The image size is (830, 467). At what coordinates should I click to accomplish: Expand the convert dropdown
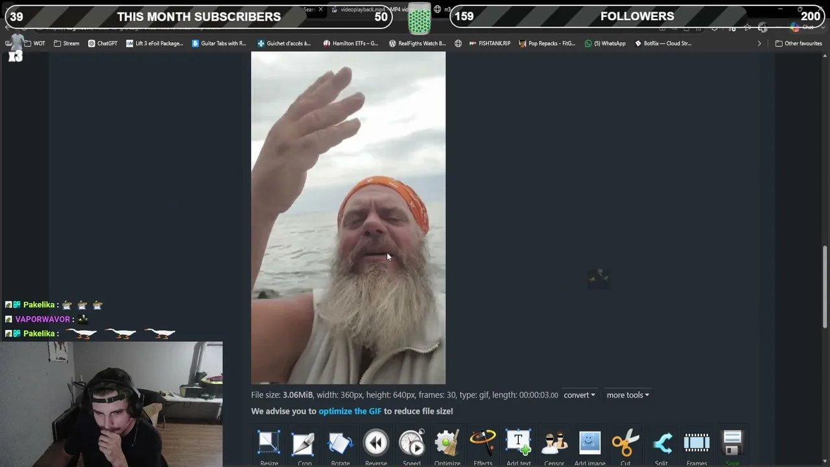coord(579,395)
